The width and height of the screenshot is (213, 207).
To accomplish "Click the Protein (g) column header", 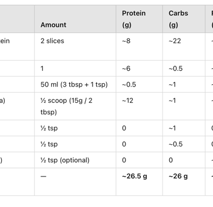I will tap(133, 19).
